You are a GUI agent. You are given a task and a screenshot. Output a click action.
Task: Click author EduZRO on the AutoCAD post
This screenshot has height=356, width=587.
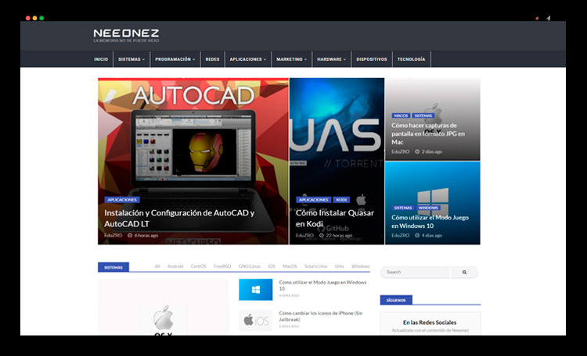[113, 235]
